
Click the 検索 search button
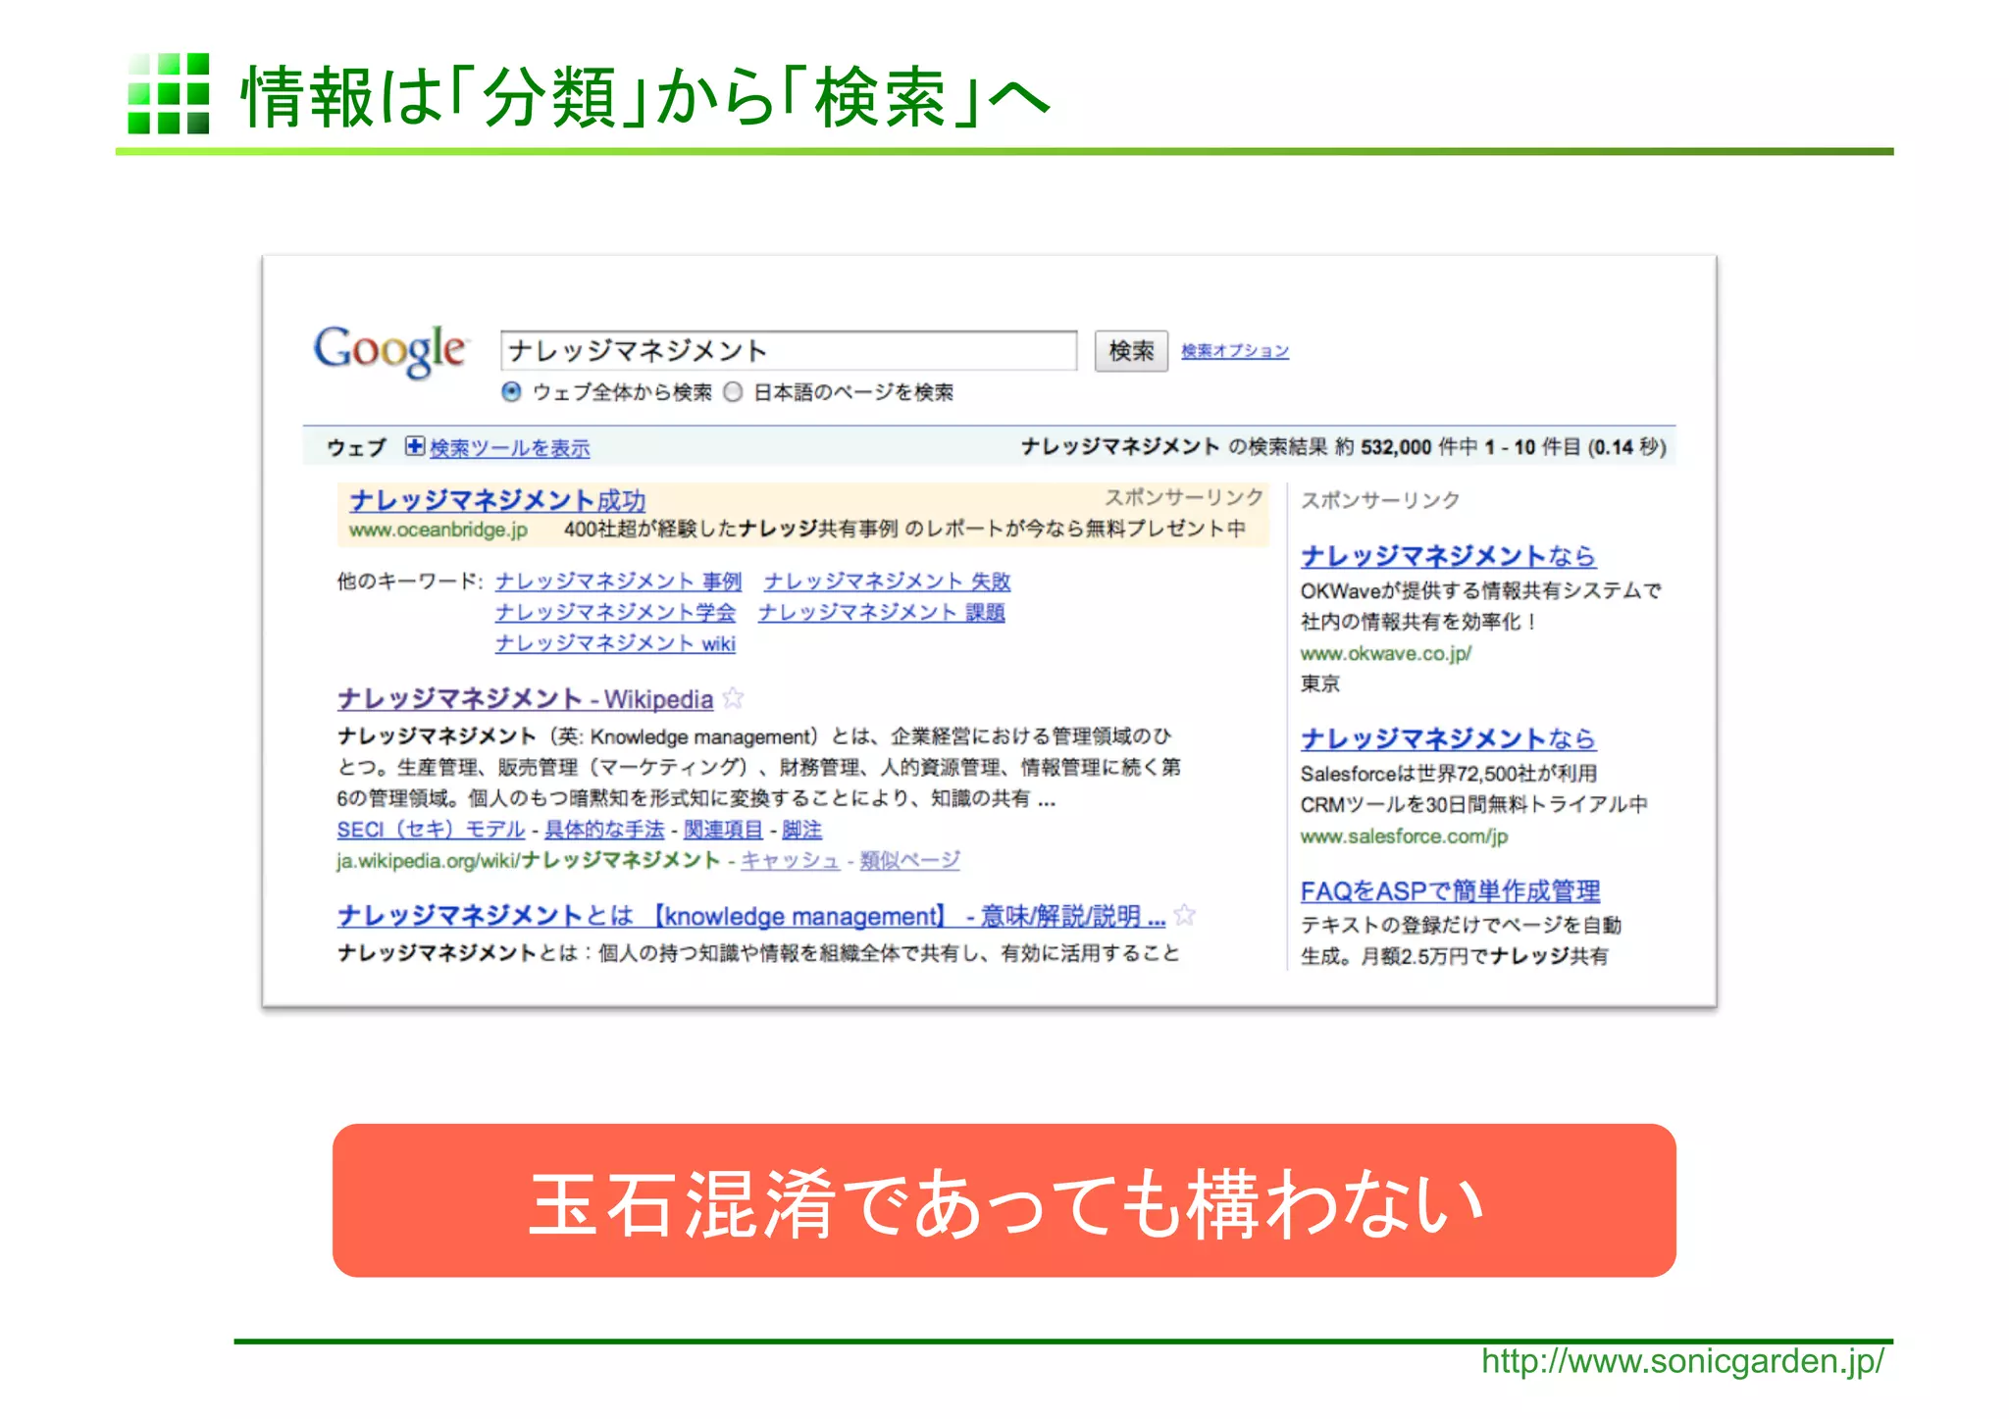coord(1131,350)
